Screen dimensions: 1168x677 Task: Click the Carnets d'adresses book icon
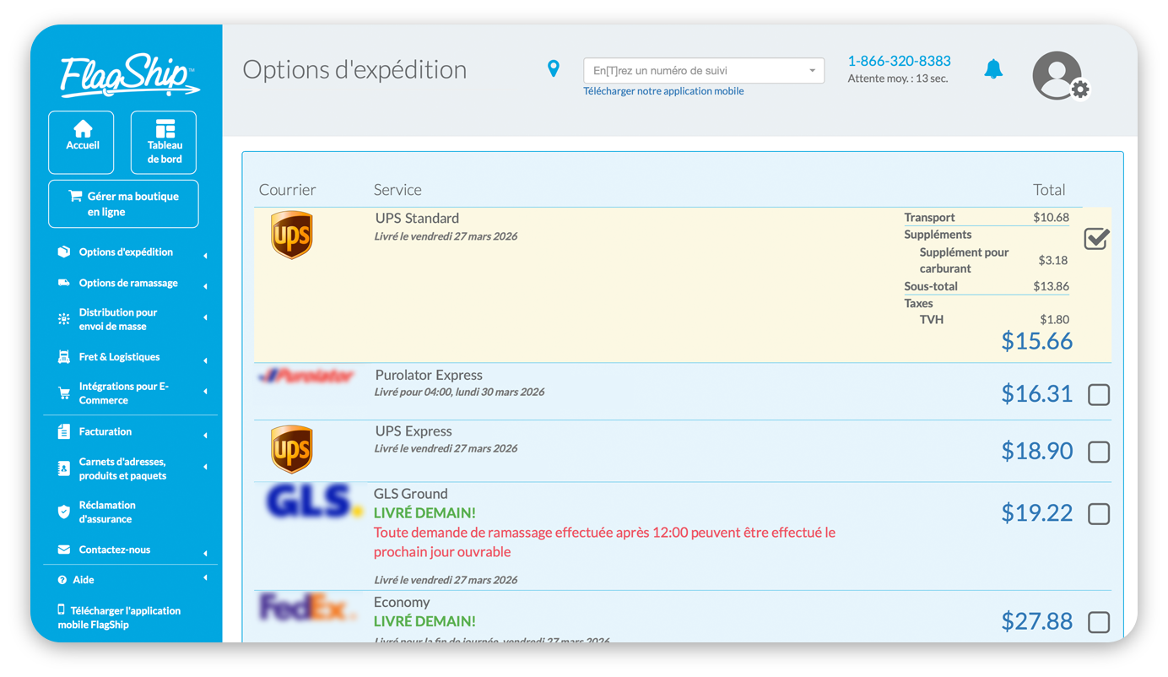[x=64, y=468]
